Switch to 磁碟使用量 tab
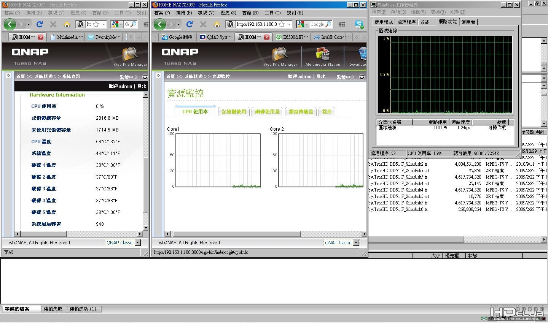The width and height of the screenshot is (548, 323). pos(267,111)
